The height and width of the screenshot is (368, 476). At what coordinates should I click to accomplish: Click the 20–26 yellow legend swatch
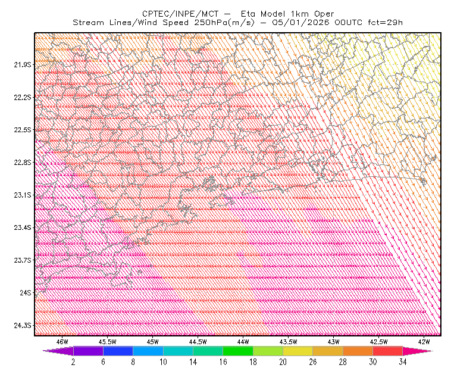[298, 351]
